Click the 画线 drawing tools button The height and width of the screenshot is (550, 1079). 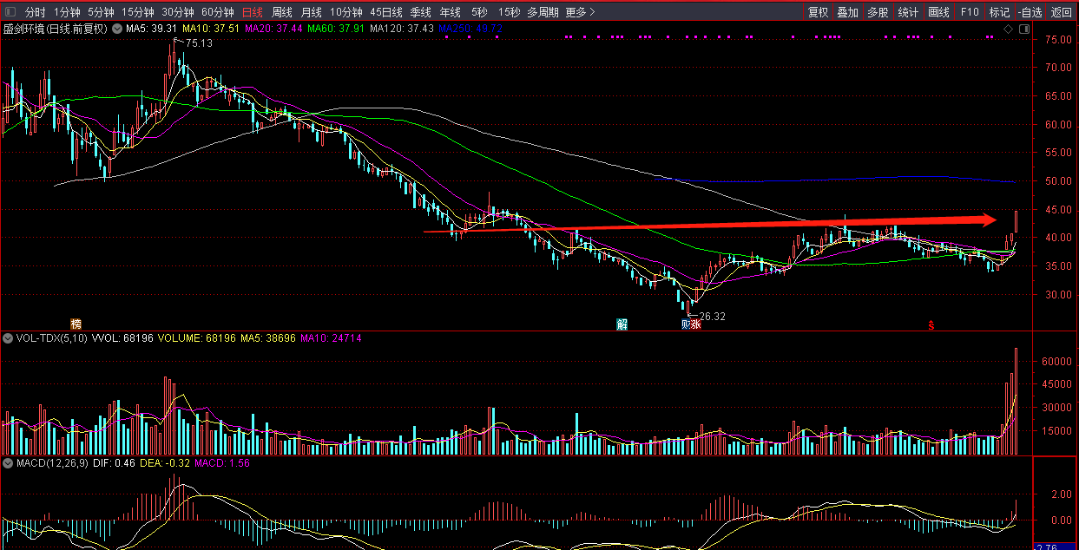coord(938,12)
